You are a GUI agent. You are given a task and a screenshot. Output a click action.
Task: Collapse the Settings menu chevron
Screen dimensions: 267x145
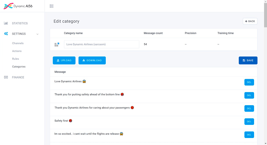37,34
